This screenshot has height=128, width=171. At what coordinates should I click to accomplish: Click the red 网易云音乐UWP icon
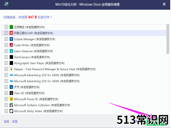pyautogui.click(x=11, y=33)
